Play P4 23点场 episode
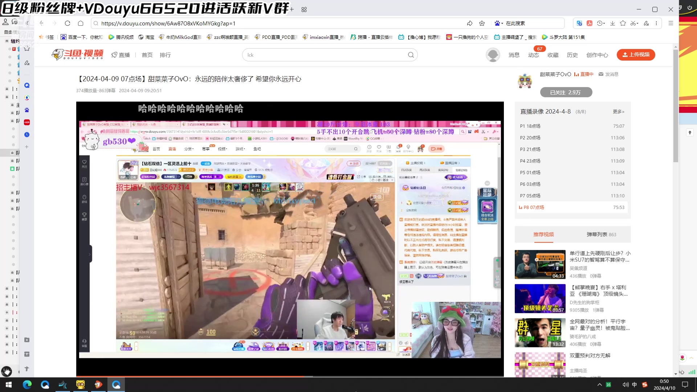The image size is (697, 392). coord(572,161)
